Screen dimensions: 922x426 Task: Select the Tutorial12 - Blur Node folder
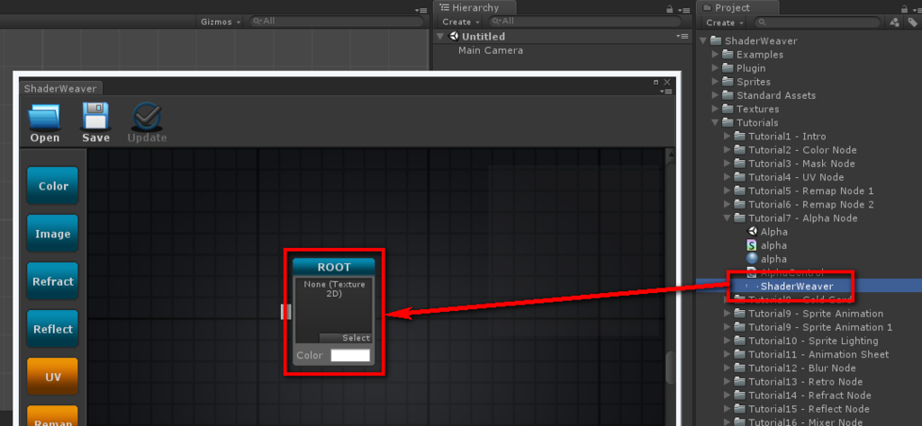point(802,368)
